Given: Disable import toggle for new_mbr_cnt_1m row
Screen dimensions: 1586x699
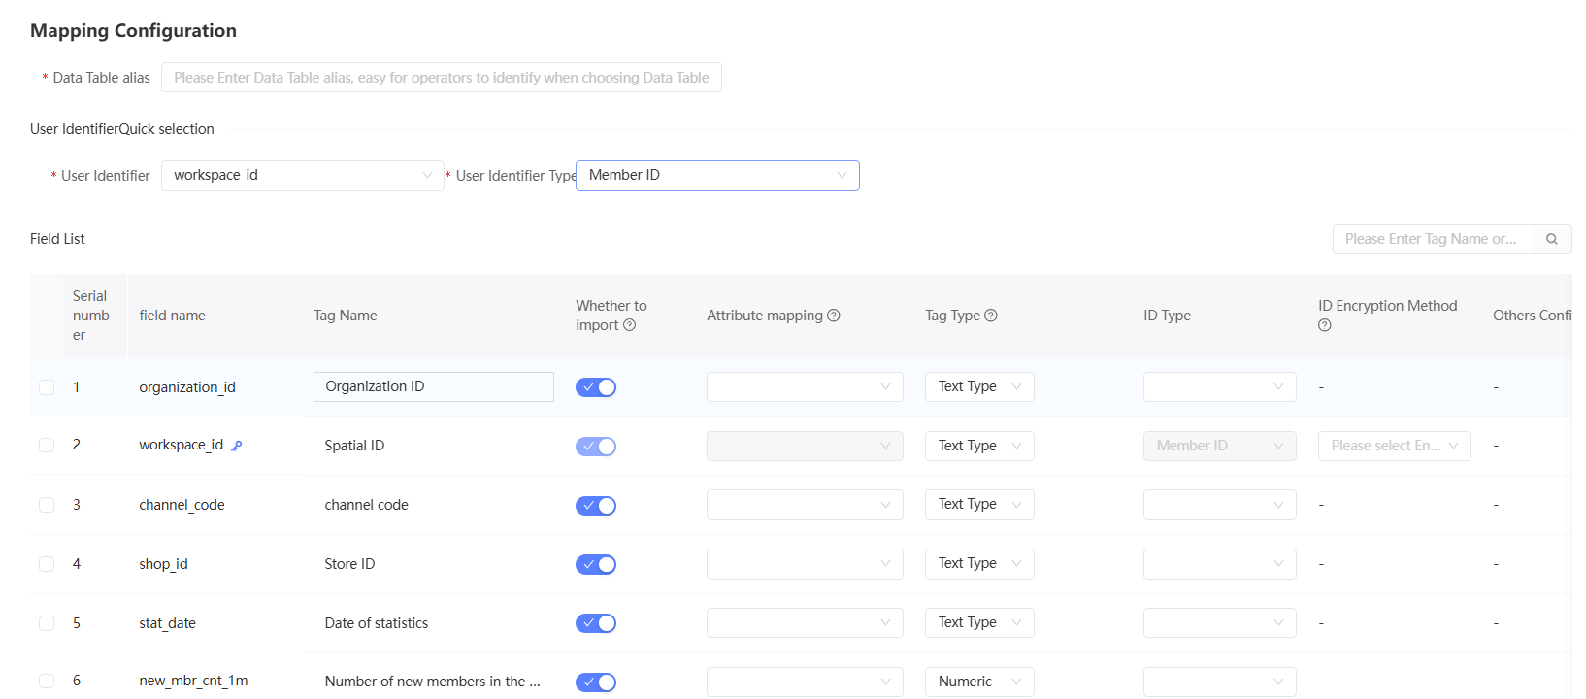Looking at the screenshot, I should coord(595,682).
